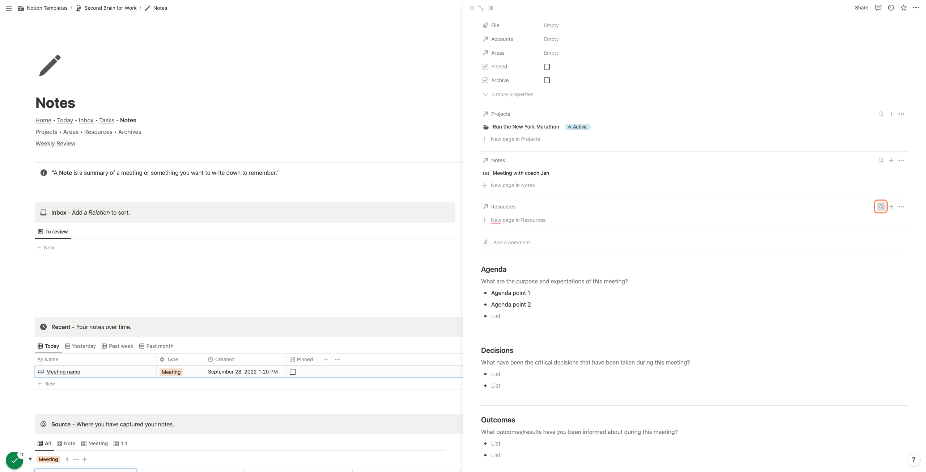Open the sidebar hamburger menu
This screenshot has width=926, height=472.
9,8
